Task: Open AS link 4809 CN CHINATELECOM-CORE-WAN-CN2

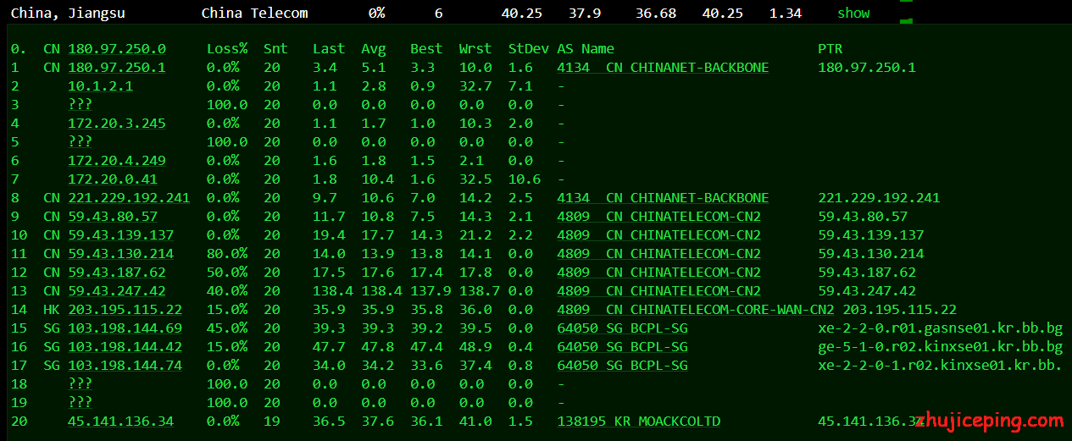Action: tap(696, 310)
